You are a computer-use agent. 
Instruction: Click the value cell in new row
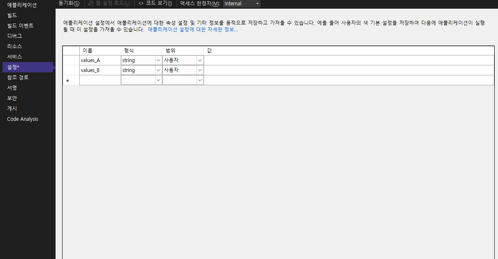(349, 80)
